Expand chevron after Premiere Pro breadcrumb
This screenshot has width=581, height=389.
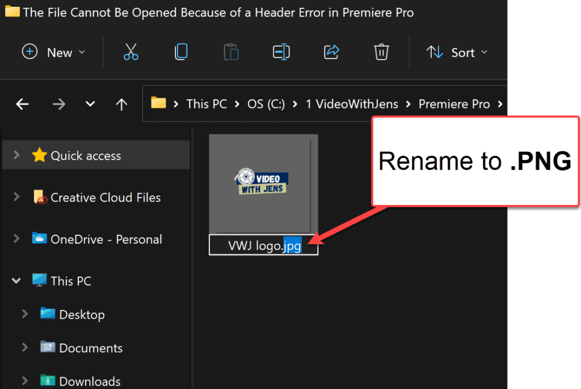pos(500,104)
